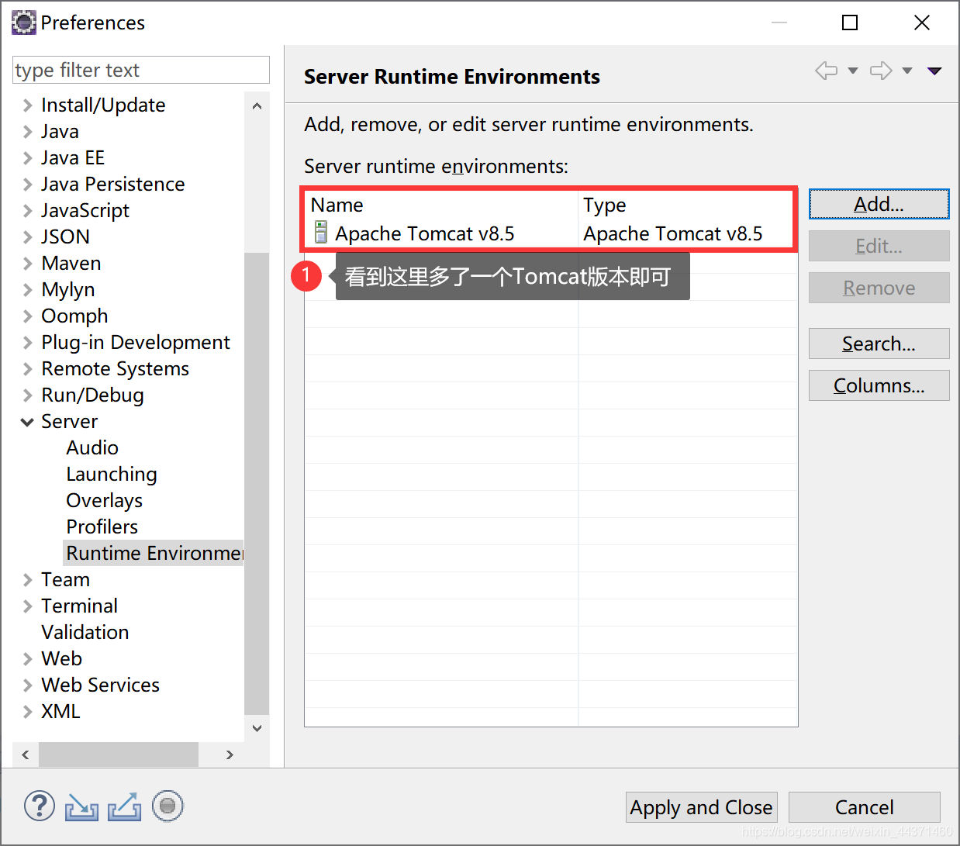This screenshot has width=960, height=846.
Task: Select Profilers under Server
Action: [102, 527]
